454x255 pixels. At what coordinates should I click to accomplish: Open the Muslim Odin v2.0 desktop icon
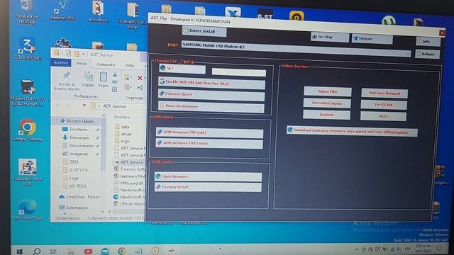click(x=28, y=93)
